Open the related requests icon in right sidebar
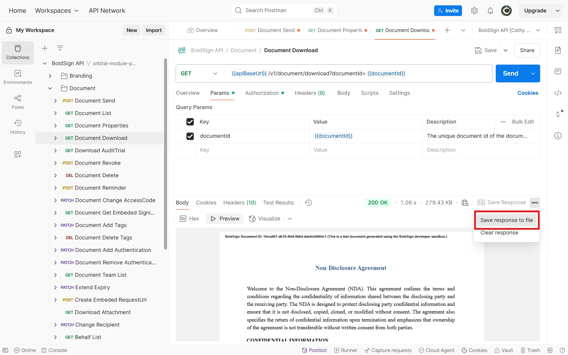The width and height of the screenshot is (568, 355). pos(559,114)
